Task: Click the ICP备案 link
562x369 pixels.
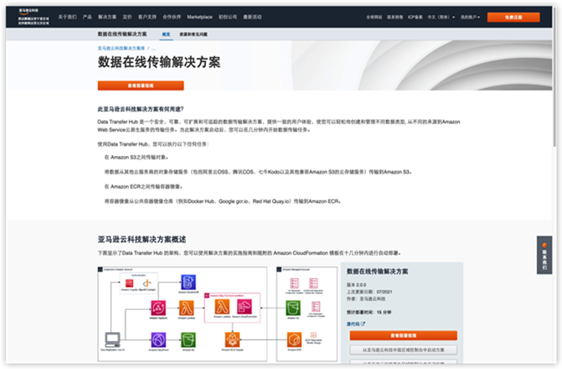Action: coord(415,18)
